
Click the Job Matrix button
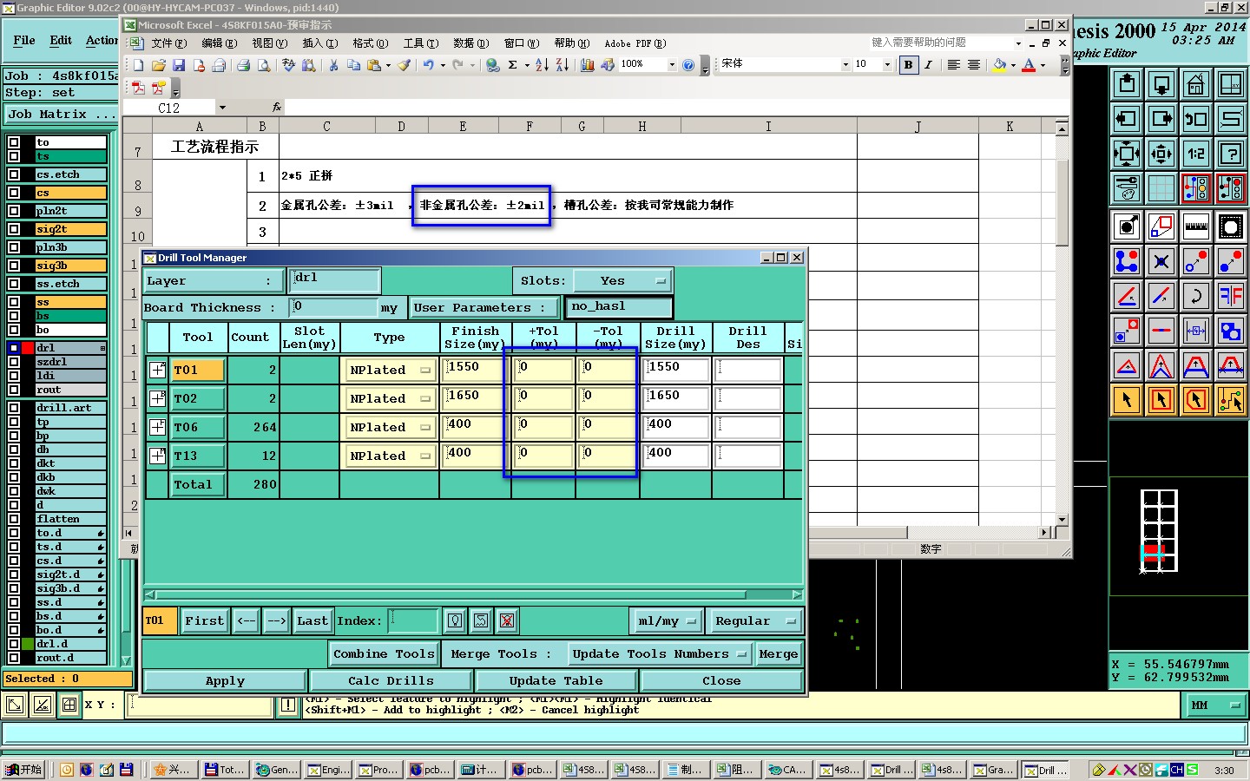coord(60,115)
